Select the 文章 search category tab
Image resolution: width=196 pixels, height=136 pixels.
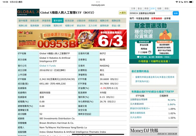click(x=133, y=9)
